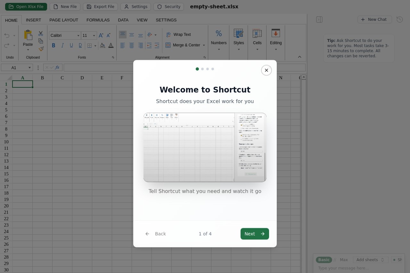Image resolution: width=410 pixels, height=273 pixels.
Task: Open the FORMULAS ribbon tab
Action: click(98, 20)
